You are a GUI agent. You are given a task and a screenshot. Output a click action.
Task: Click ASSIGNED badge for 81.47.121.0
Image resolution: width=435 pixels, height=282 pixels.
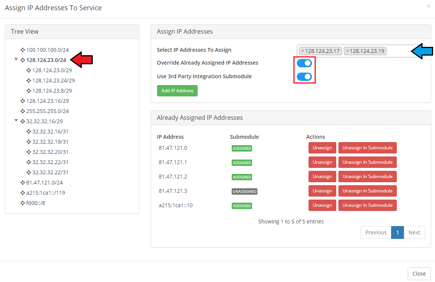pyautogui.click(x=242, y=148)
